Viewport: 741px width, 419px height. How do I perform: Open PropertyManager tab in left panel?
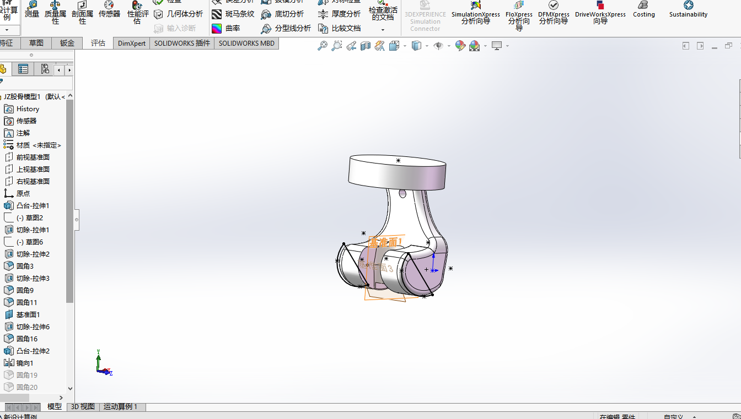(23, 69)
